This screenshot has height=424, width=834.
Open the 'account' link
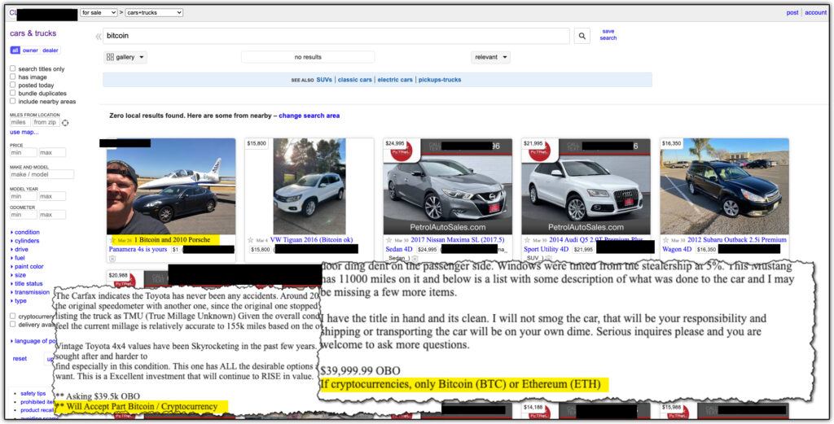pos(815,12)
